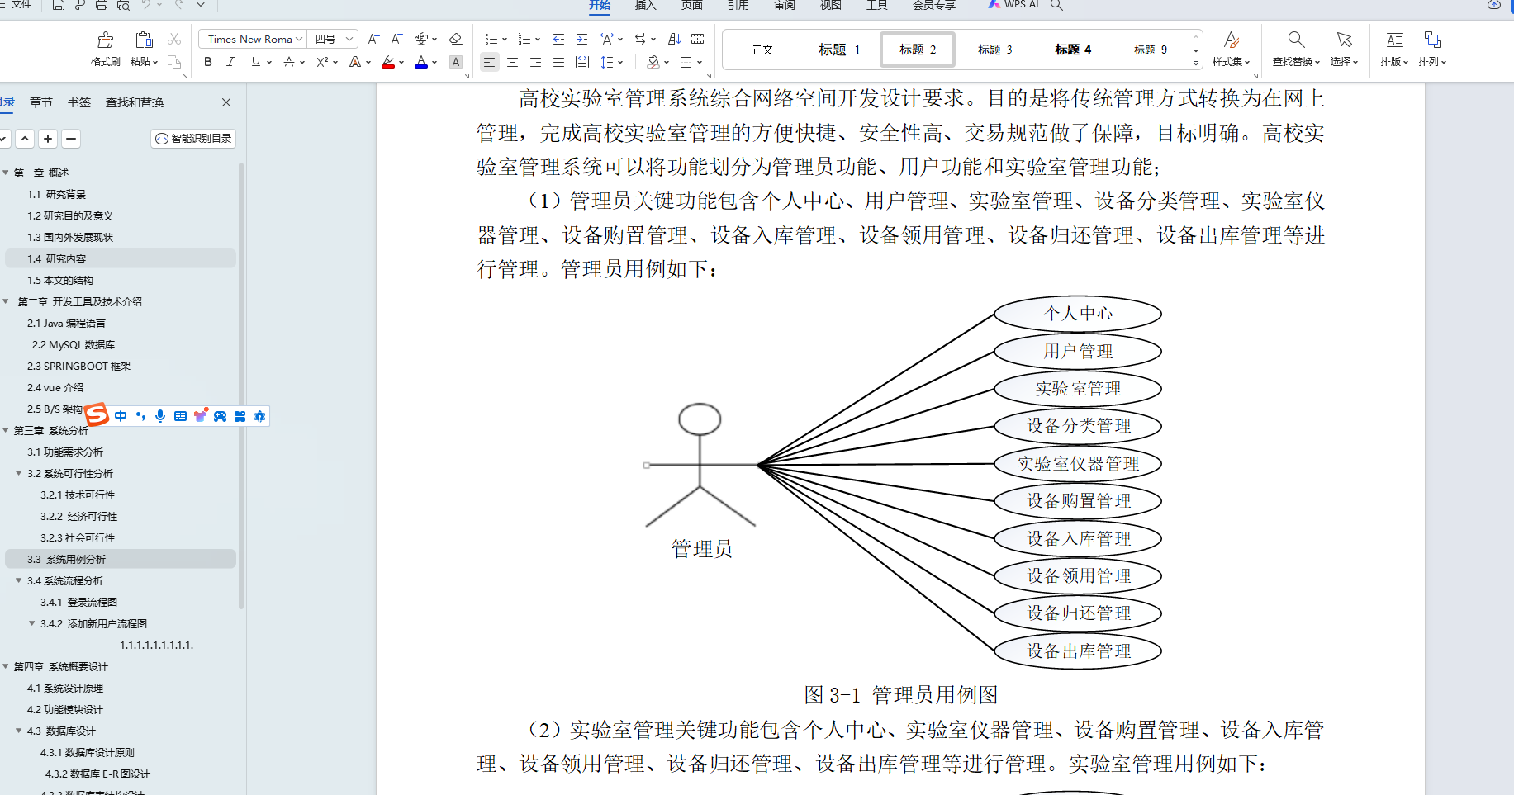Image resolution: width=1514 pixels, height=795 pixels.
Task: Set paragraph to align left
Action: pos(490,62)
